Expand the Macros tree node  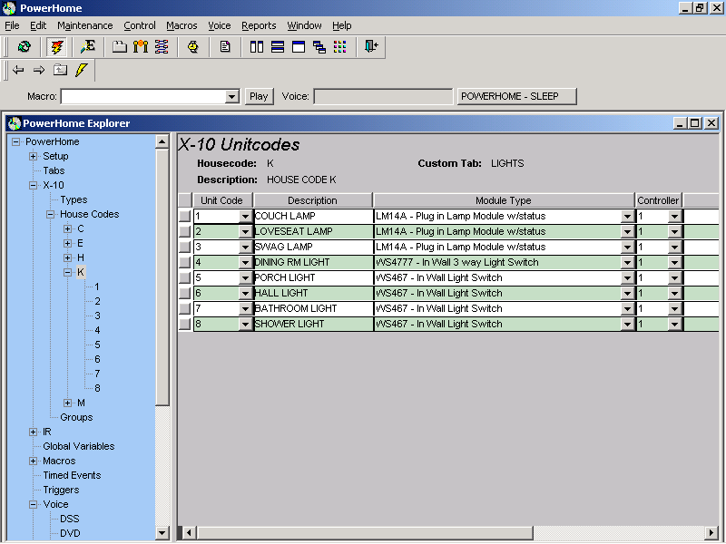pyautogui.click(x=33, y=461)
